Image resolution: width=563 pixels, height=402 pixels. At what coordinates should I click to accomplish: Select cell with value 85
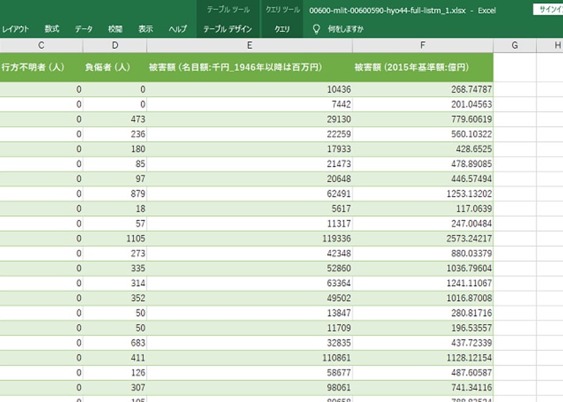[x=115, y=164]
